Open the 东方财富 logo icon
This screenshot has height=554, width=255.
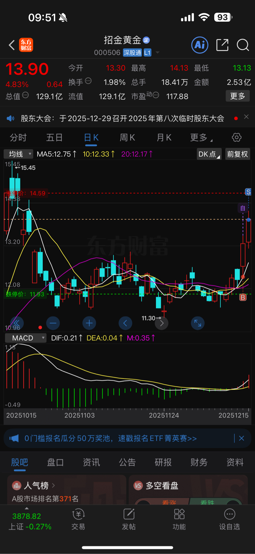click(x=26, y=45)
